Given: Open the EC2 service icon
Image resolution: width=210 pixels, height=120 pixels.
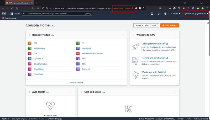Looking at the screenshot, I should (x=30, y=43).
